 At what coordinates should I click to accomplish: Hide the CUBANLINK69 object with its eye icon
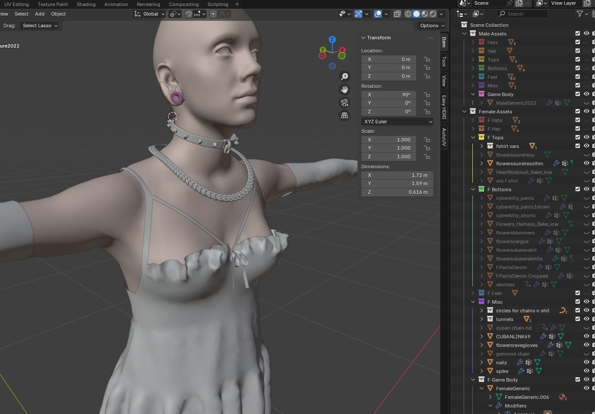tap(586, 336)
